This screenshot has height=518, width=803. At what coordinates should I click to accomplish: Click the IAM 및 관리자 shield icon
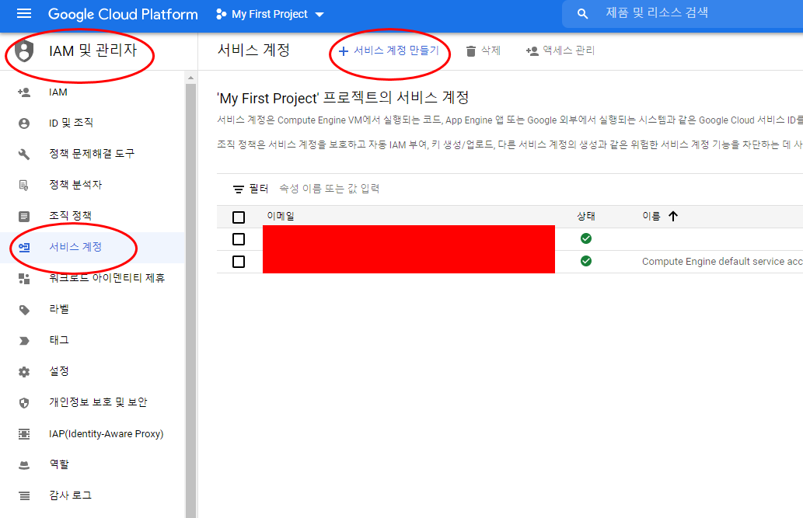point(24,51)
